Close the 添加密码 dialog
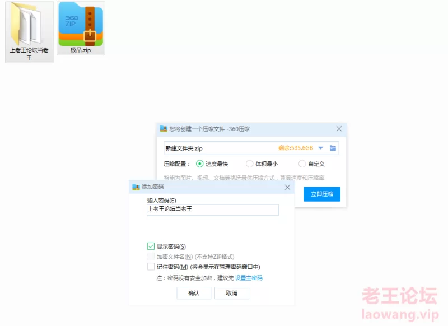Image resolution: width=448 pixels, height=326 pixels. click(287, 187)
